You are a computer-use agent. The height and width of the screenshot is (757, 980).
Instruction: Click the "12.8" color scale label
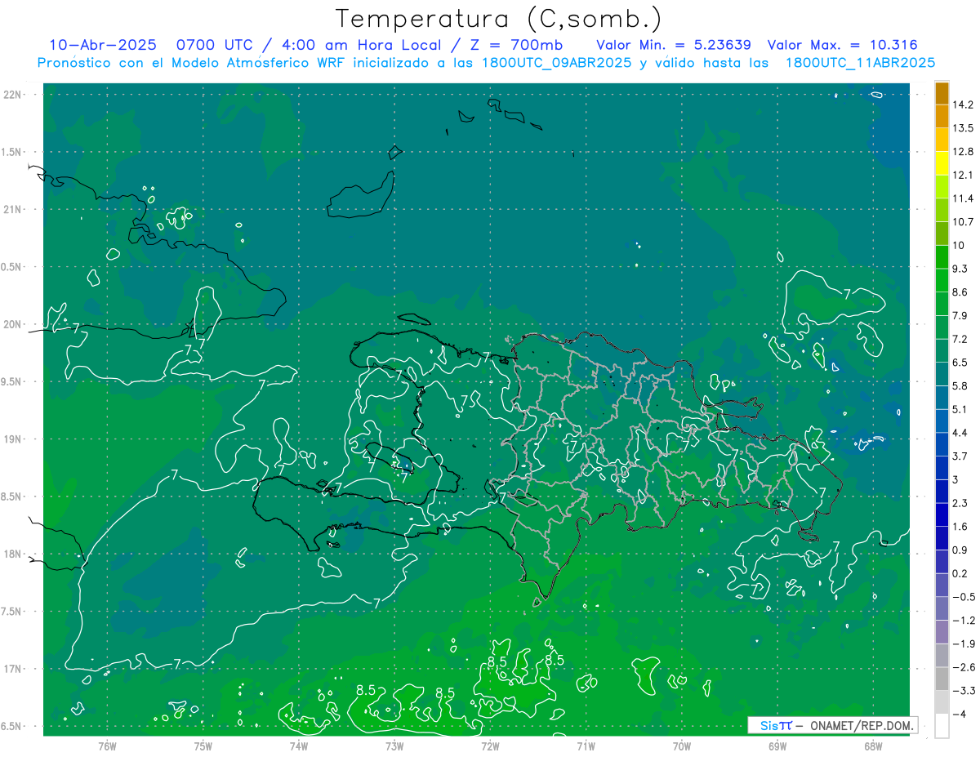click(x=964, y=152)
